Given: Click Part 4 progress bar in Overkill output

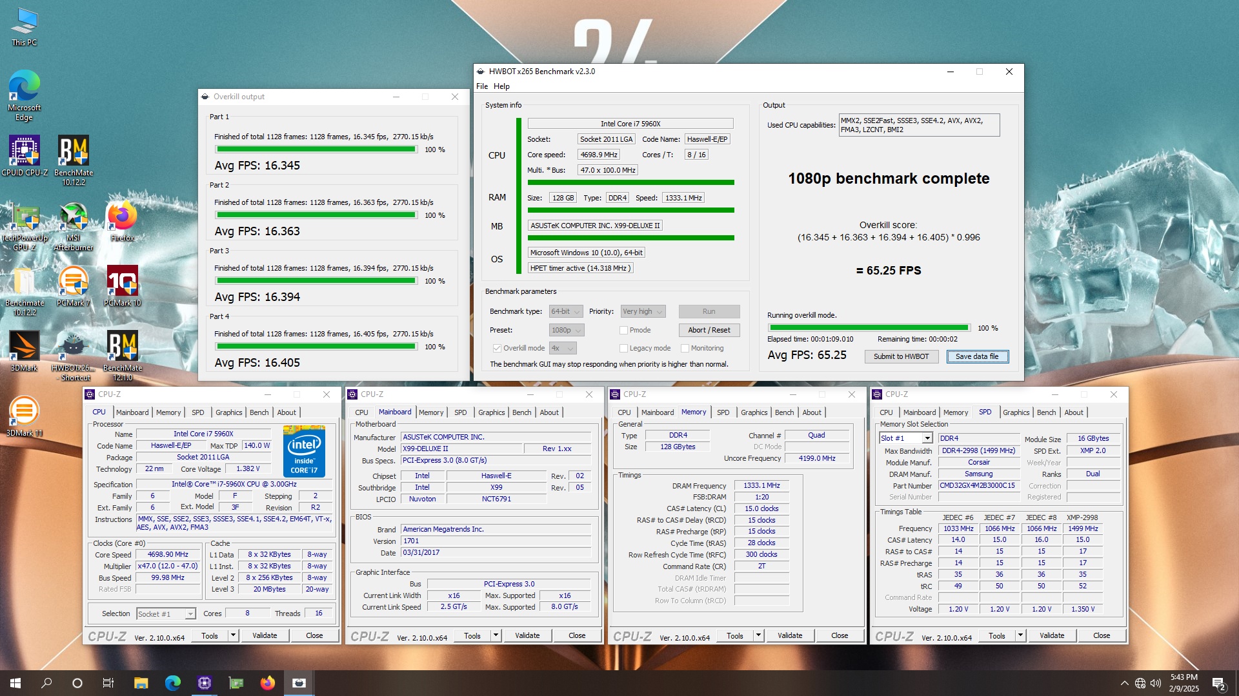Looking at the screenshot, I should 316,347.
